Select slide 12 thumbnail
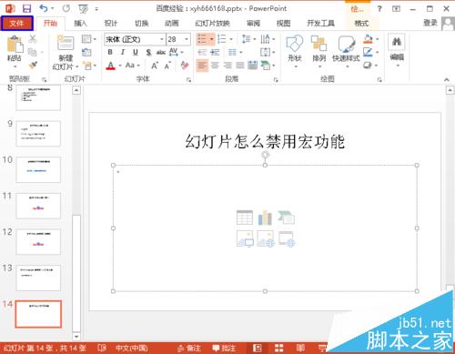 click(38, 242)
